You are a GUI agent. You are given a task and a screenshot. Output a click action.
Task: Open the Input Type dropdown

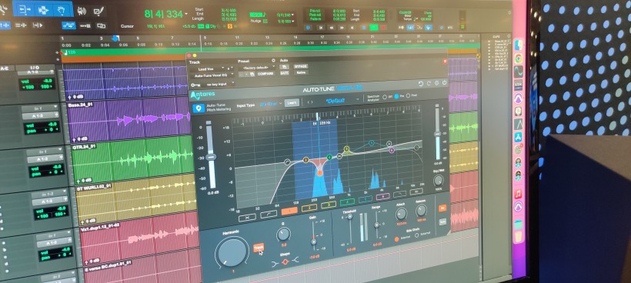[270, 104]
